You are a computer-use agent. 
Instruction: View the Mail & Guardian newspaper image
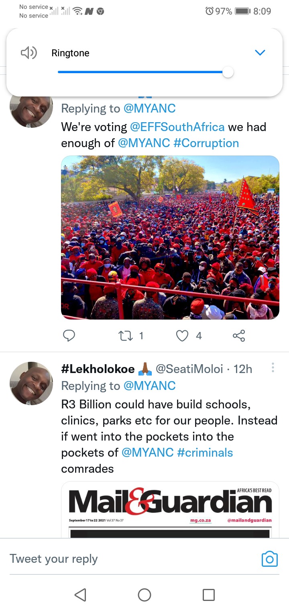point(170,510)
